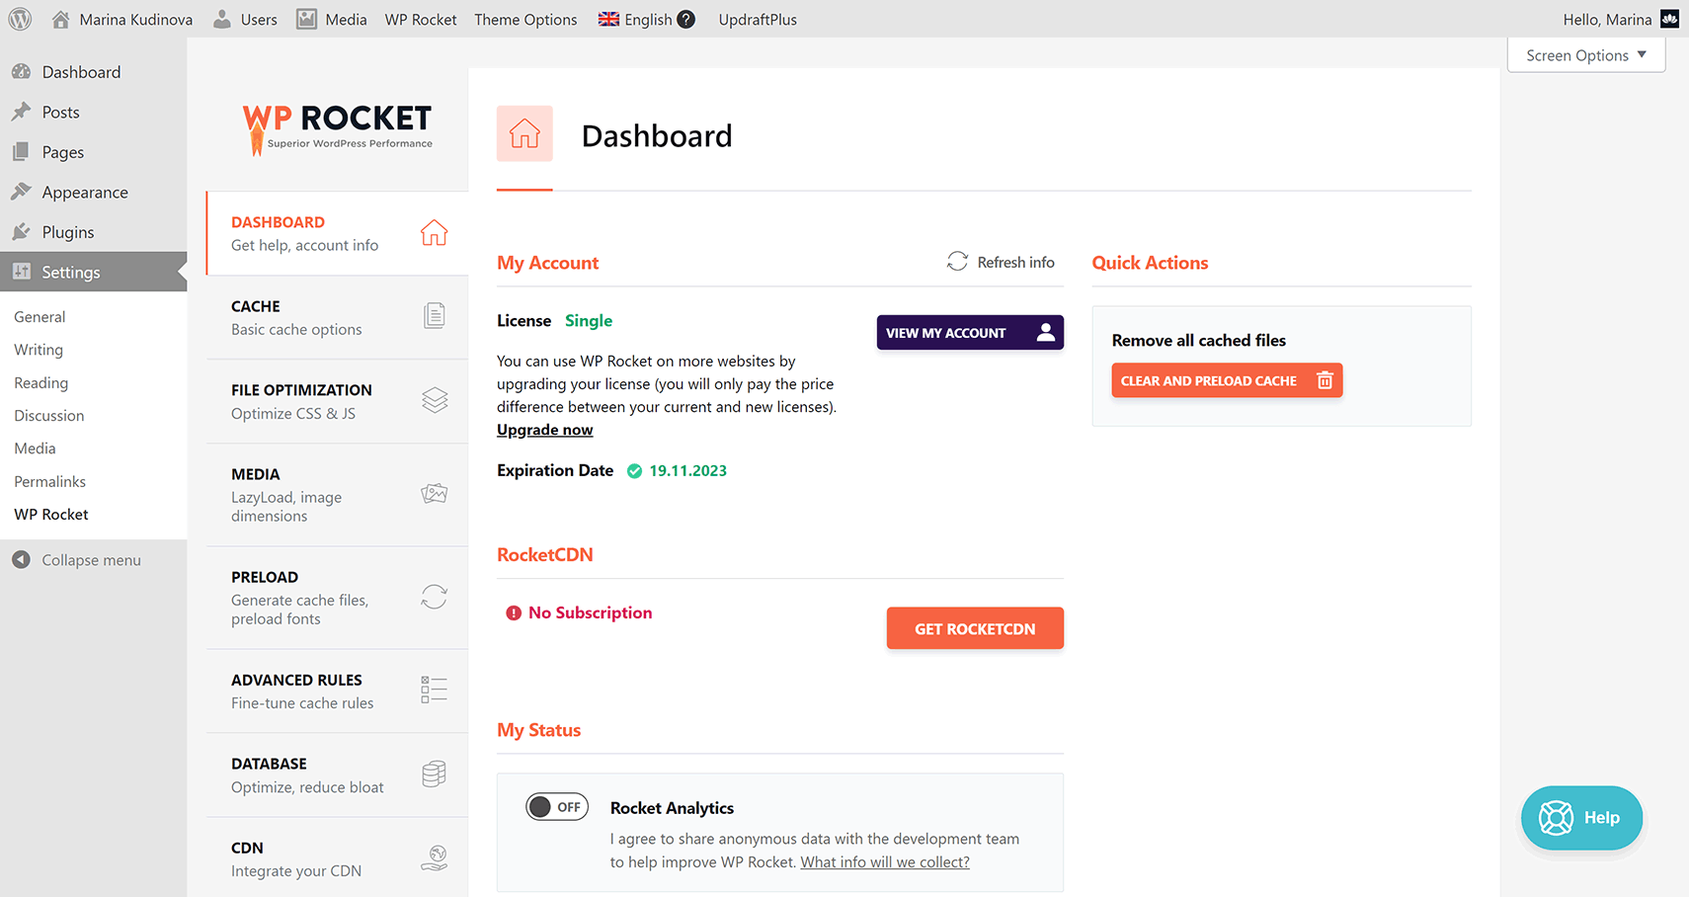Screen dimensions: 1689x897
Task: Open the UpdraftPlus admin bar menu
Action: tap(758, 19)
